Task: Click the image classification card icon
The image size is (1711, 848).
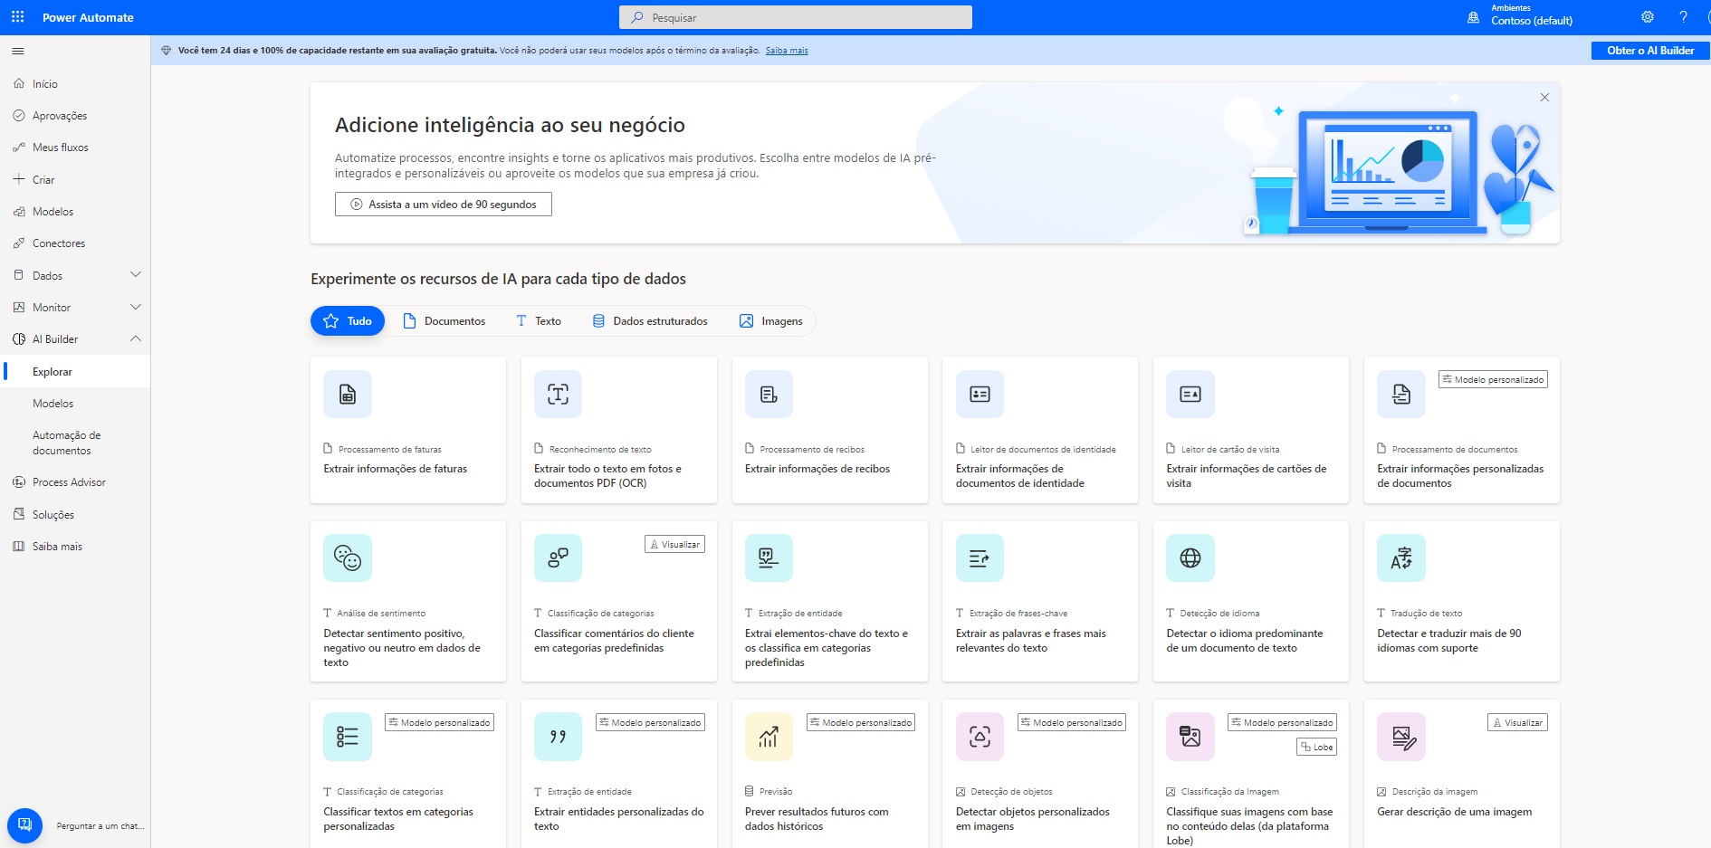Action: tap(1190, 736)
